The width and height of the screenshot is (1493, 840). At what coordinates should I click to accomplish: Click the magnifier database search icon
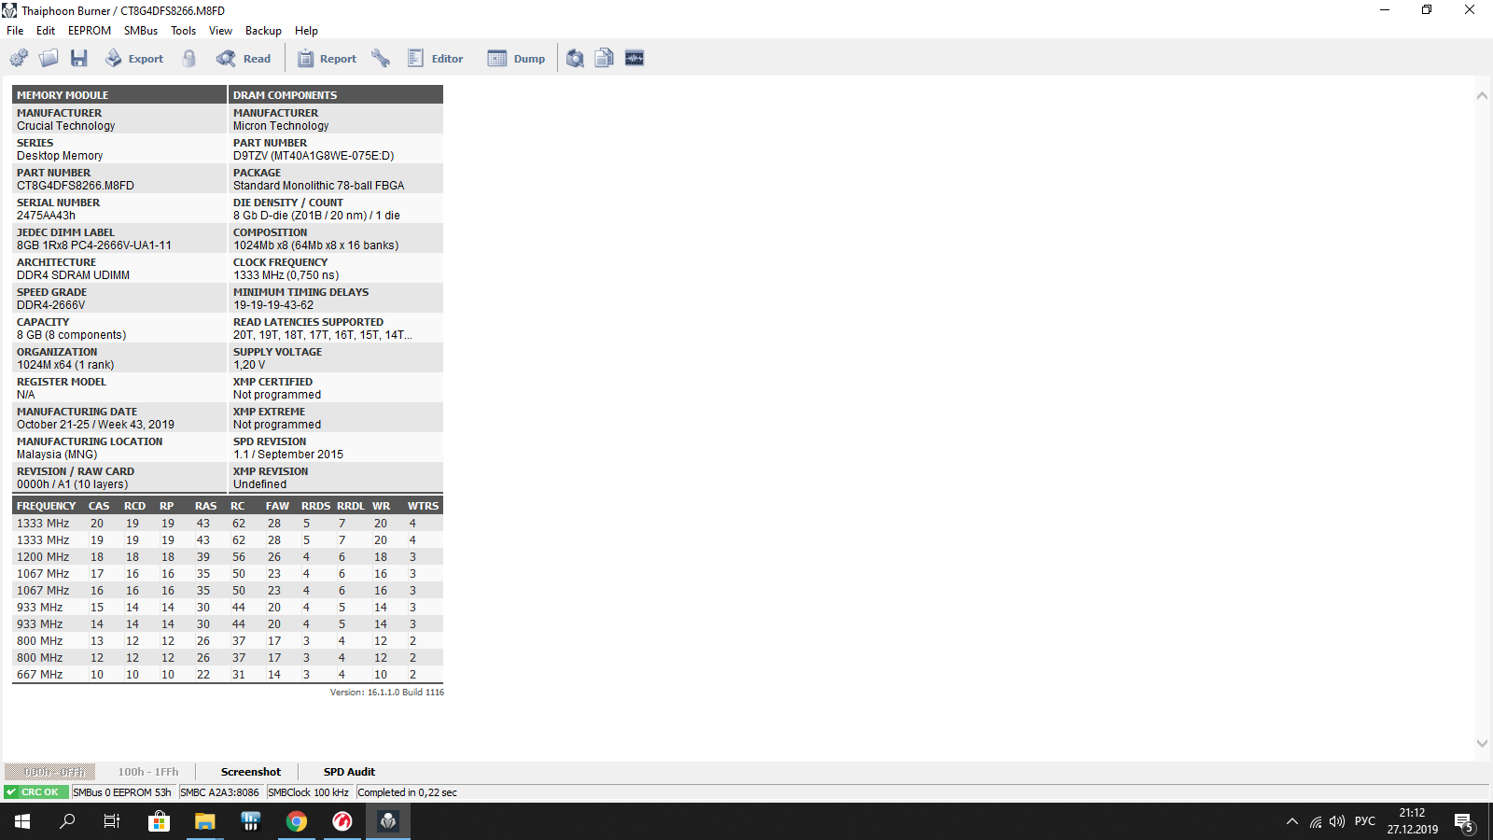coord(575,59)
